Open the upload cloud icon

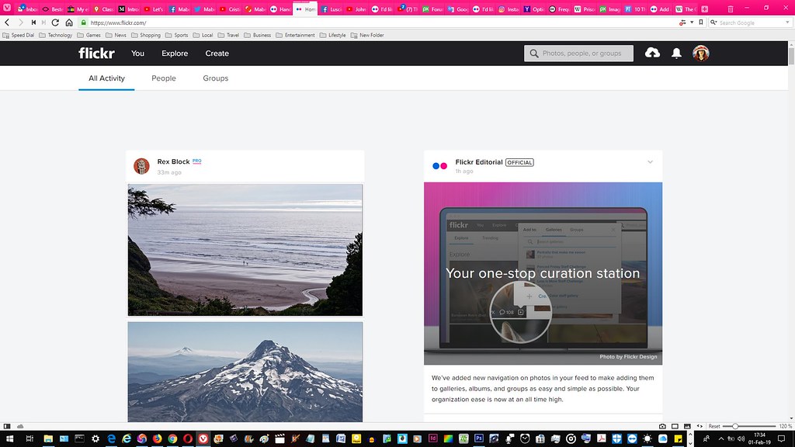(652, 53)
